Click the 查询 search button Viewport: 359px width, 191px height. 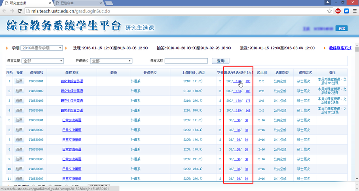click(x=221, y=61)
